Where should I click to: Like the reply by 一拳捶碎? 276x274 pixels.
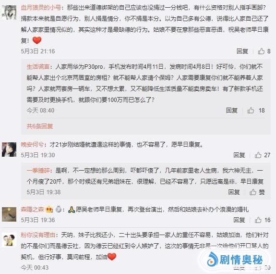click(x=257, y=192)
